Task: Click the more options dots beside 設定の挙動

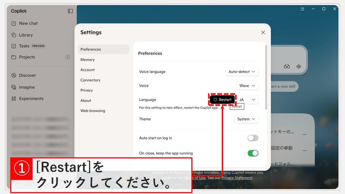Action: coord(305,151)
